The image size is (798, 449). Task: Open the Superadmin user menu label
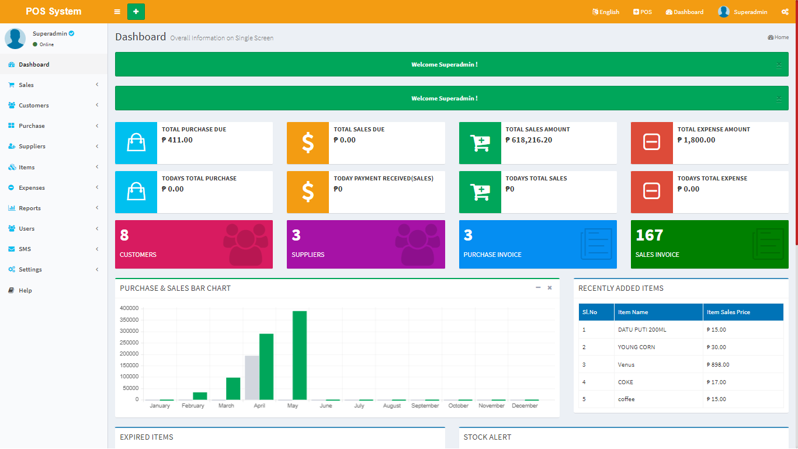click(x=751, y=12)
